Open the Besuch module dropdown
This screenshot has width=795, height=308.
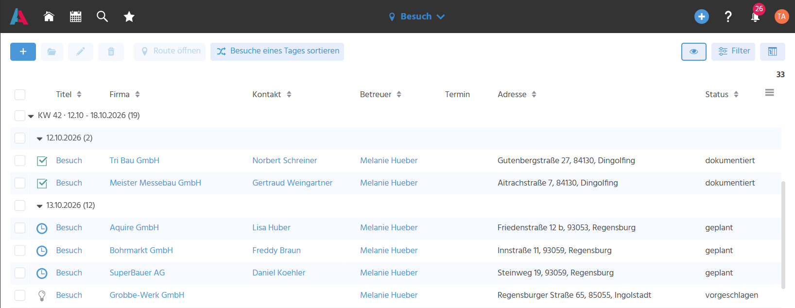pos(416,17)
